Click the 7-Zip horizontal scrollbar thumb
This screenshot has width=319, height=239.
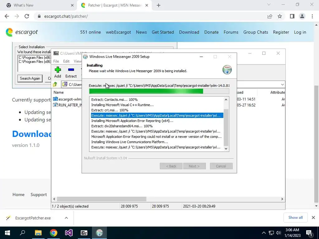click(102, 199)
